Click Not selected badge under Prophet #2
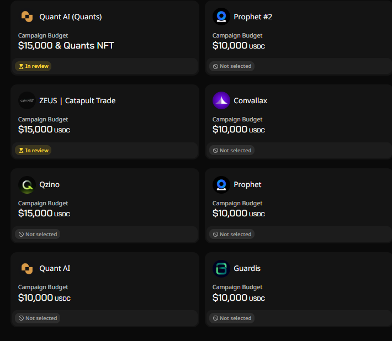This screenshot has height=341, width=392. (x=232, y=66)
